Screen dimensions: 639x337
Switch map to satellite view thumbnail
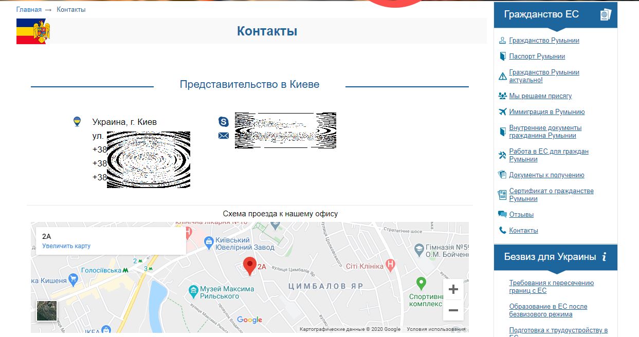pos(47,311)
